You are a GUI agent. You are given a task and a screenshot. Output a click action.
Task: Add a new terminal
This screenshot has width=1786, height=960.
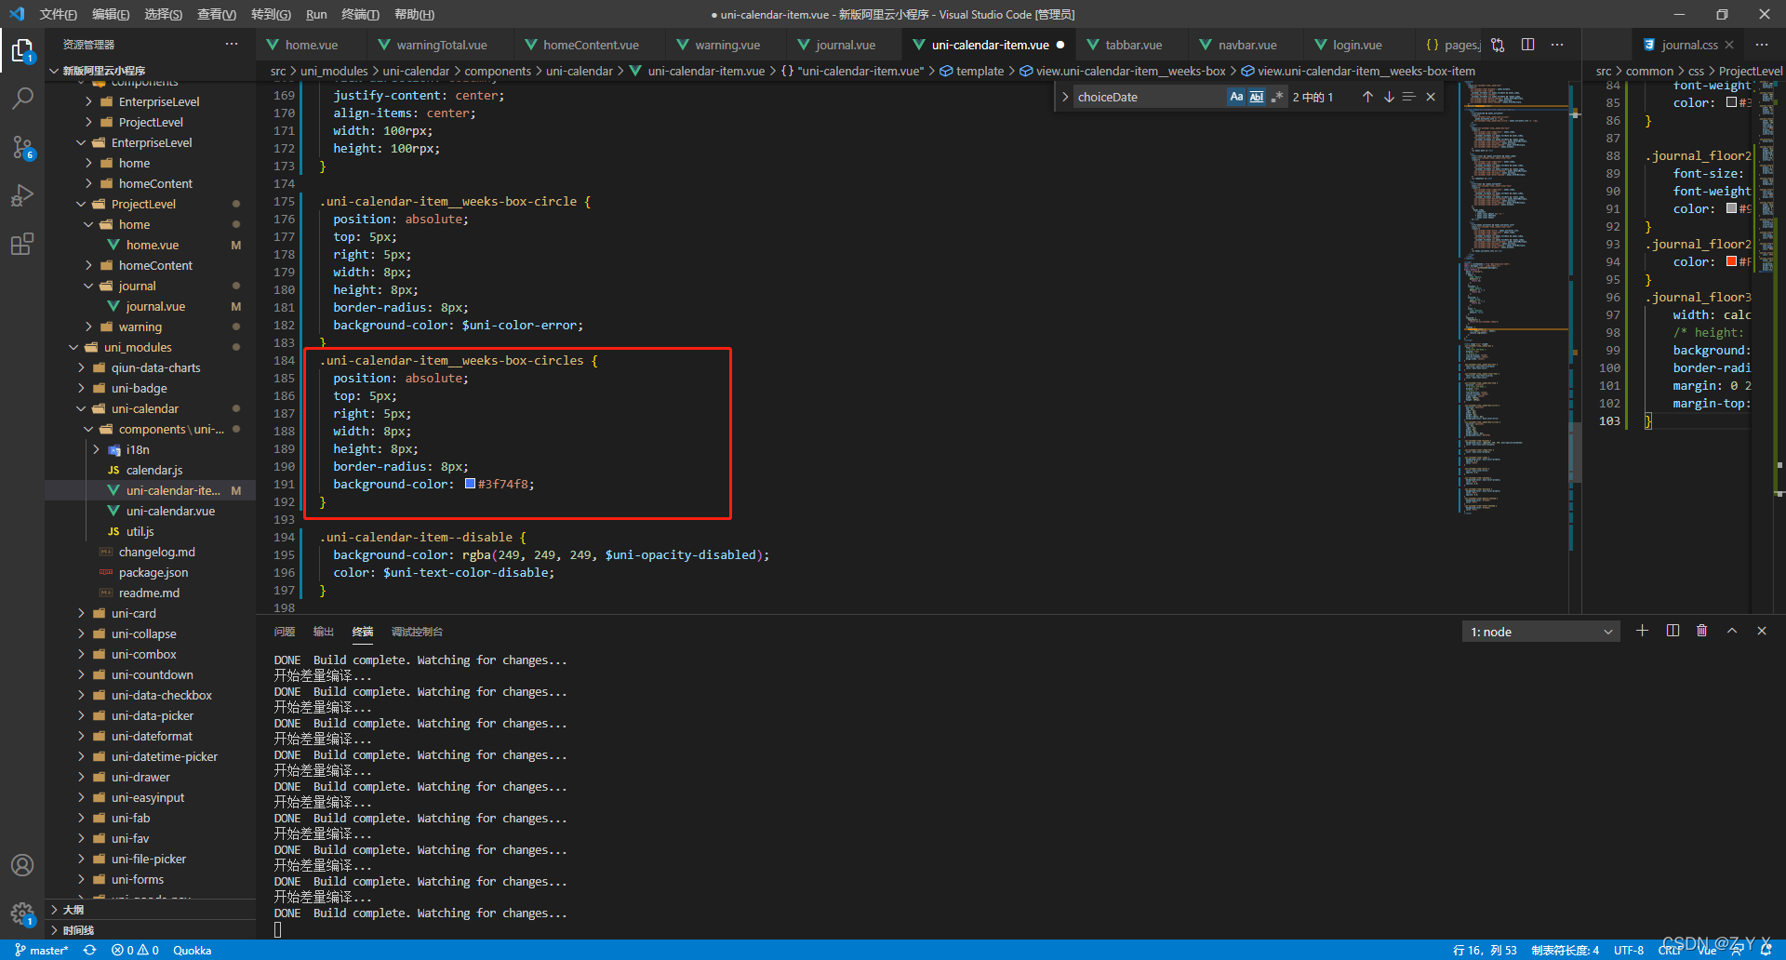pyautogui.click(x=1643, y=631)
